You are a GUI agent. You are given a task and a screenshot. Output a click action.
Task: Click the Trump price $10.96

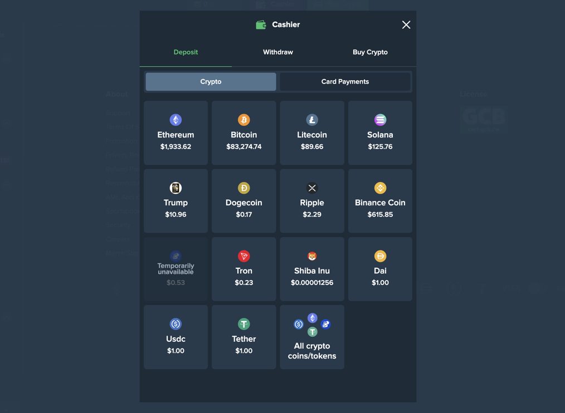[176, 215]
